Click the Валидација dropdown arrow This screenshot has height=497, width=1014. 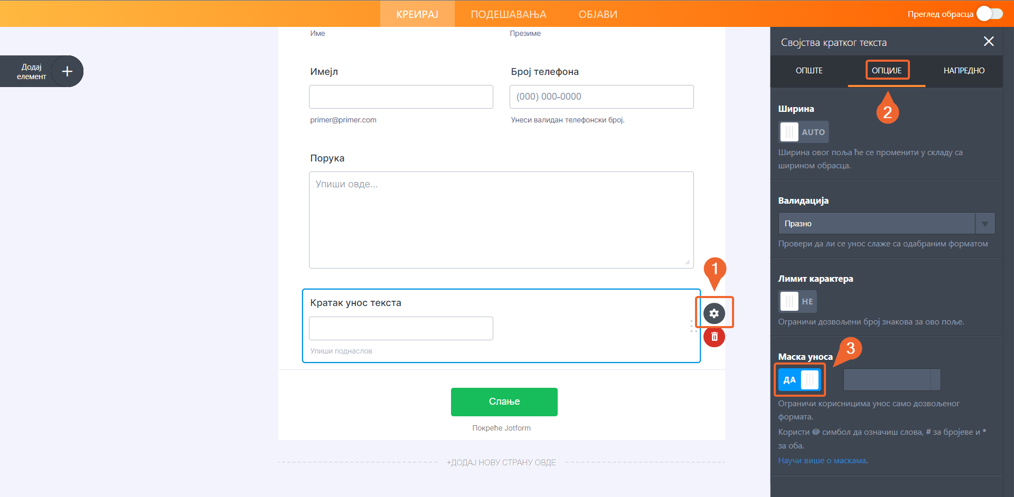[x=985, y=224]
